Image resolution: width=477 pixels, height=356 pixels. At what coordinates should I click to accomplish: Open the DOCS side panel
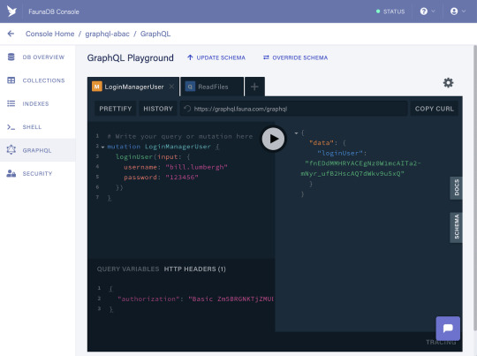[456, 188]
